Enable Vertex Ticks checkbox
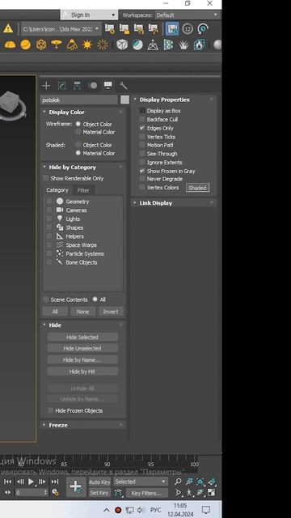The width and height of the screenshot is (291, 518). point(142,137)
